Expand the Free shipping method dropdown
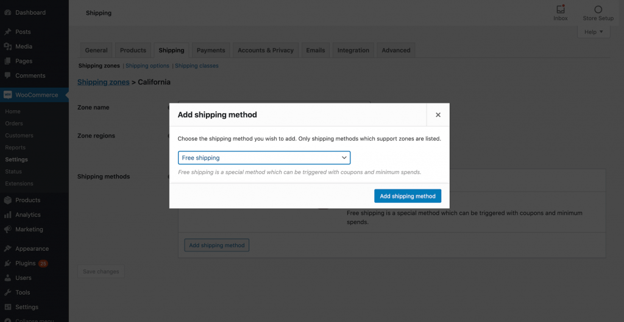This screenshot has width=624, height=322. 264,158
